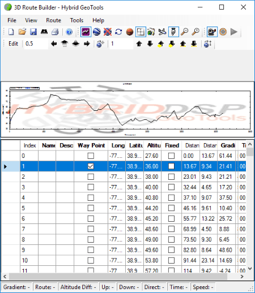Click the globe with up-down arrows icon

click(207, 44)
